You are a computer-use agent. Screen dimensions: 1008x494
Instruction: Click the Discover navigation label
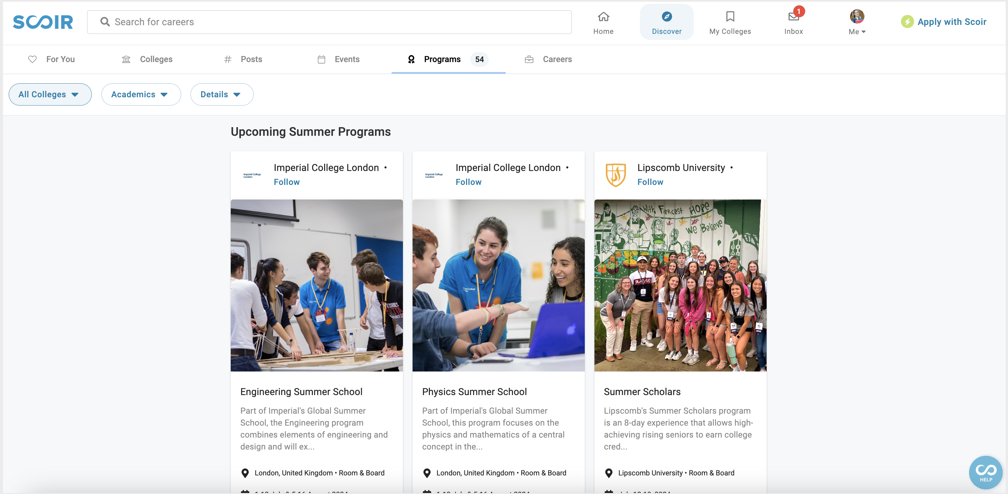click(667, 32)
